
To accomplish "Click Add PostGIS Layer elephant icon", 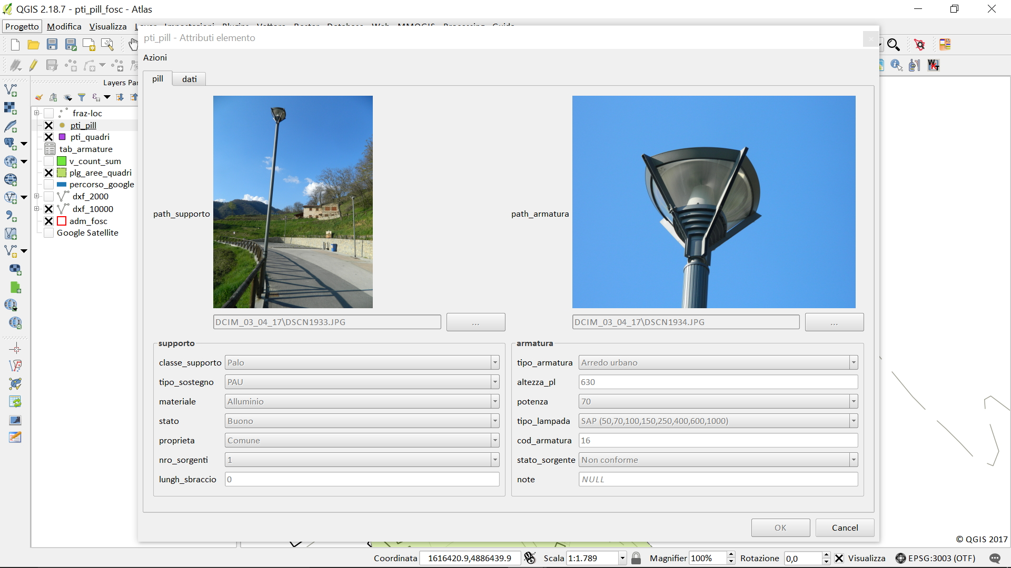I will pyautogui.click(x=11, y=144).
